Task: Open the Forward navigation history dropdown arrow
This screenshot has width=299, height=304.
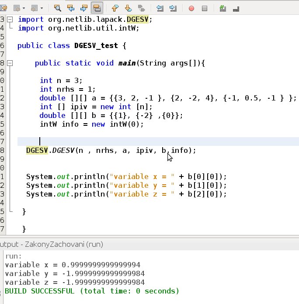Action: click(x=42, y=8)
